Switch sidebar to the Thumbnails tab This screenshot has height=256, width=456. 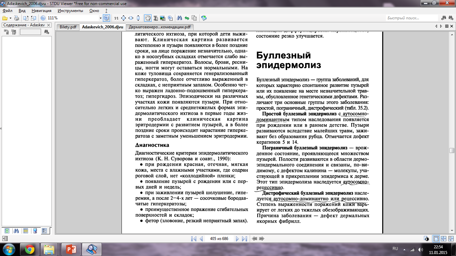7,231
